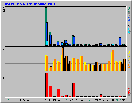Click day label 31 on x-axis
The height and width of the screenshot is (103, 132).
pos(124,100)
